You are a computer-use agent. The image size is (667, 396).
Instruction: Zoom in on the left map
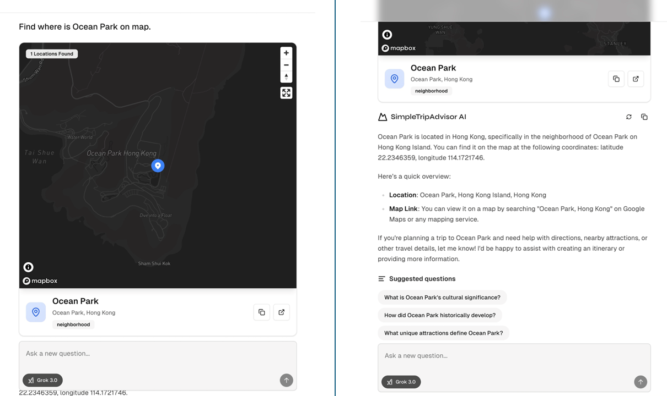286,53
